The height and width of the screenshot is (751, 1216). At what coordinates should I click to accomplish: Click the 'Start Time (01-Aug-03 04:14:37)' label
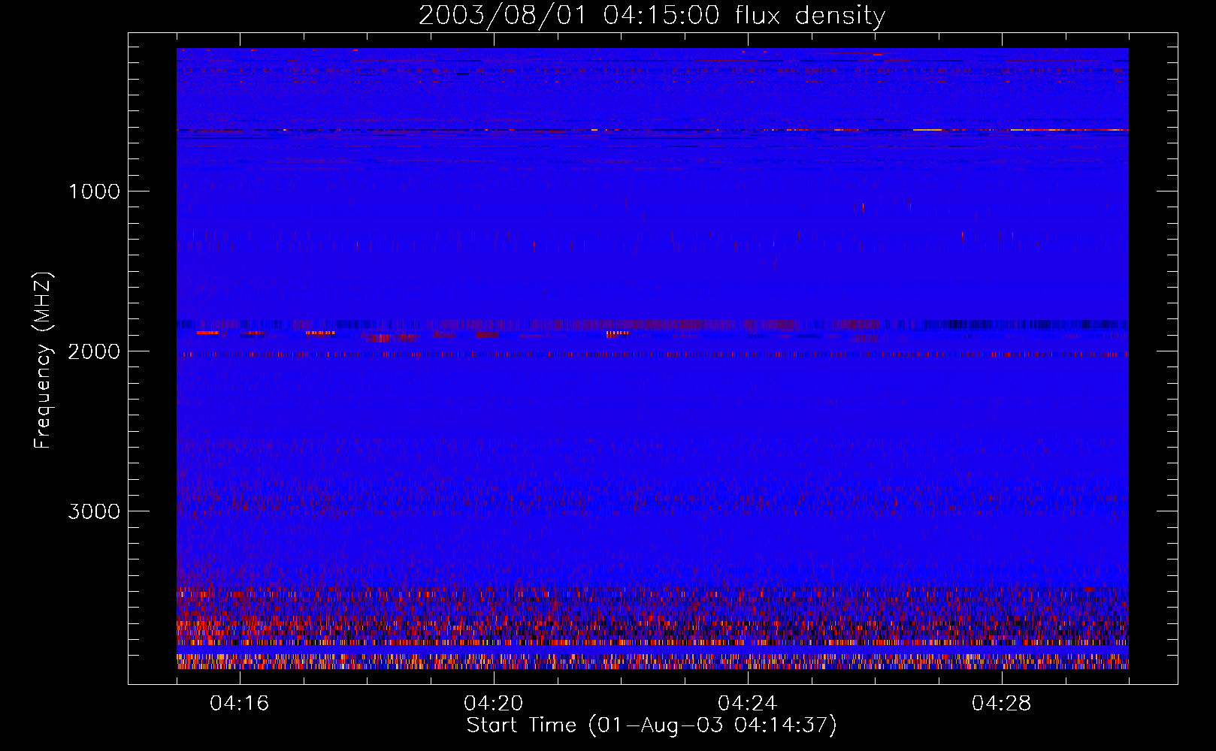(x=652, y=725)
